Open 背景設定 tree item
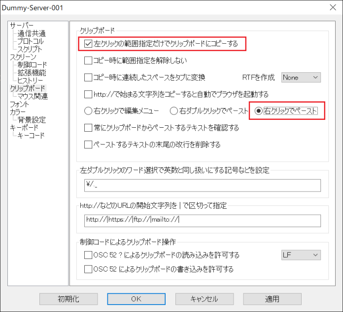 (32, 120)
